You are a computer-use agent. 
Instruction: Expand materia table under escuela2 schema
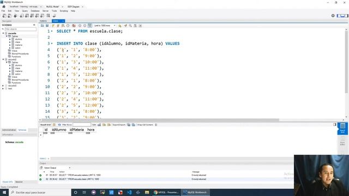[10, 71]
